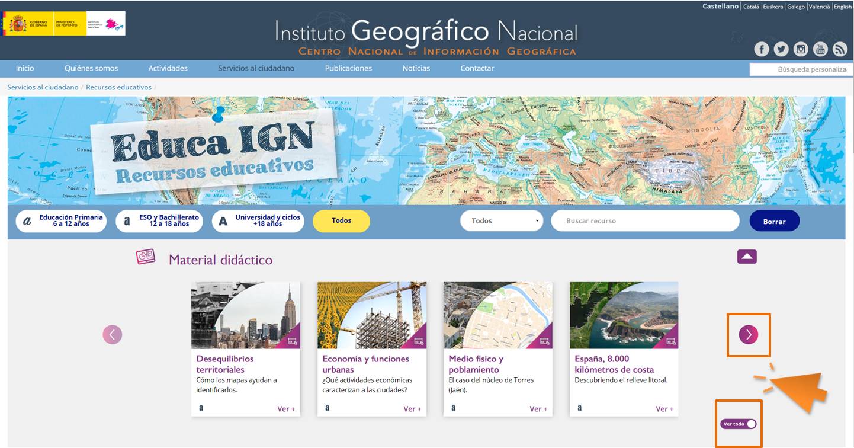Click the Gobierno de España logo
854x448 pixels.
click(x=28, y=24)
